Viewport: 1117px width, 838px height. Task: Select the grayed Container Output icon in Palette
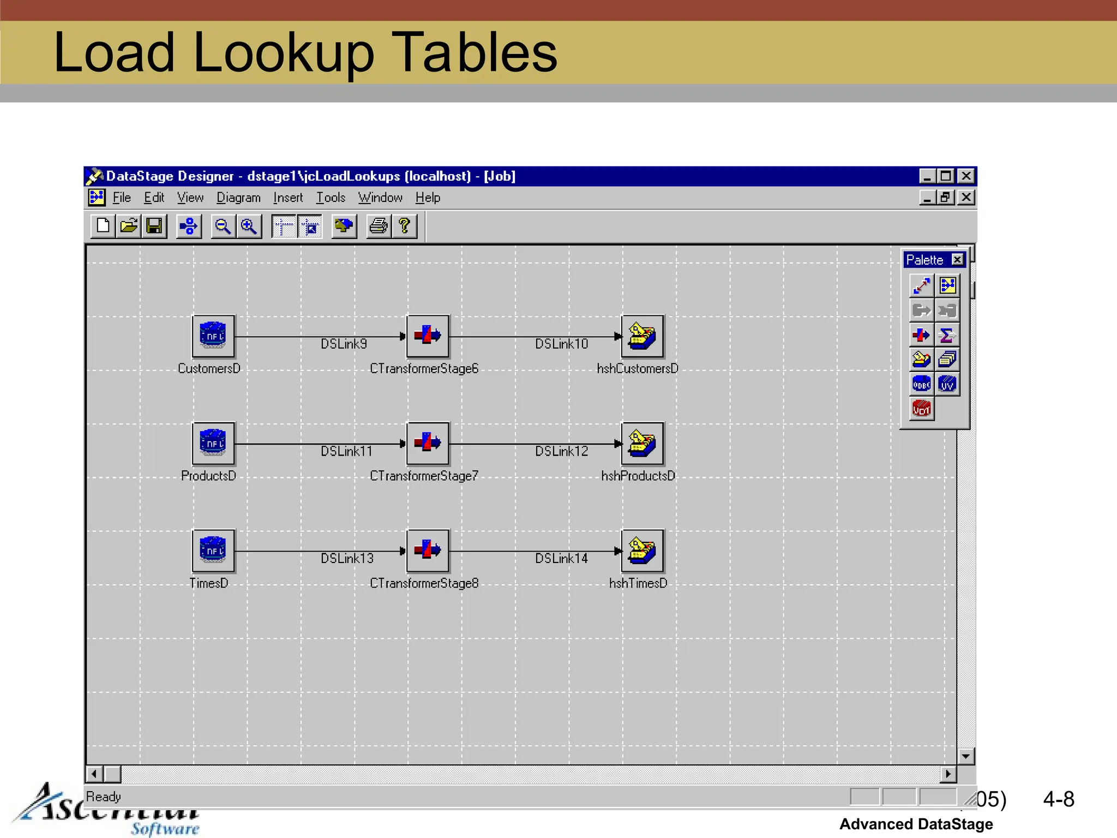click(x=947, y=310)
